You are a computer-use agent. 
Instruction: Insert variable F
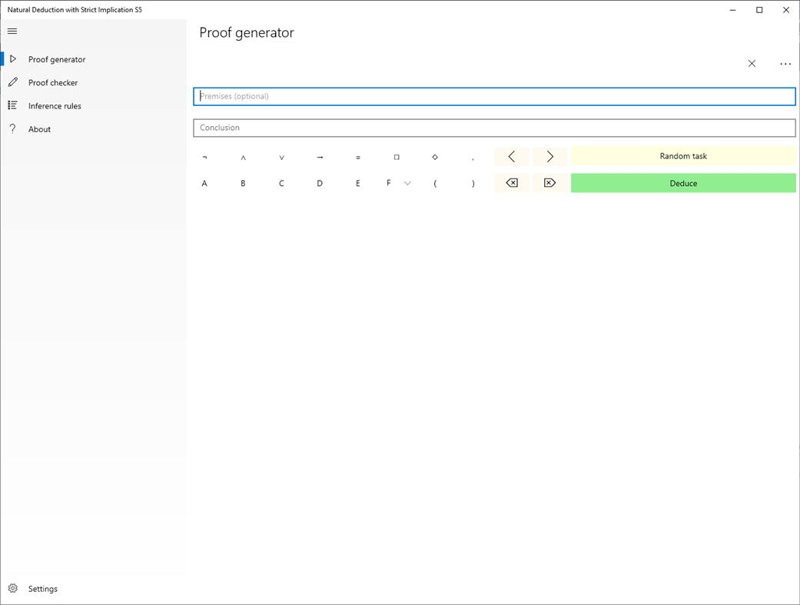pos(389,183)
